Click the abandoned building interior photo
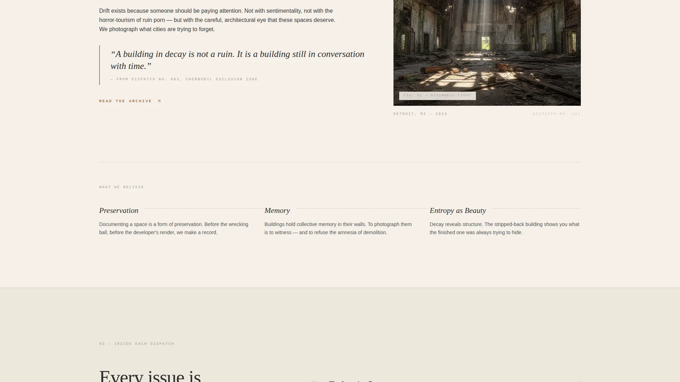This screenshot has height=382, width=680. pos(487,53)
